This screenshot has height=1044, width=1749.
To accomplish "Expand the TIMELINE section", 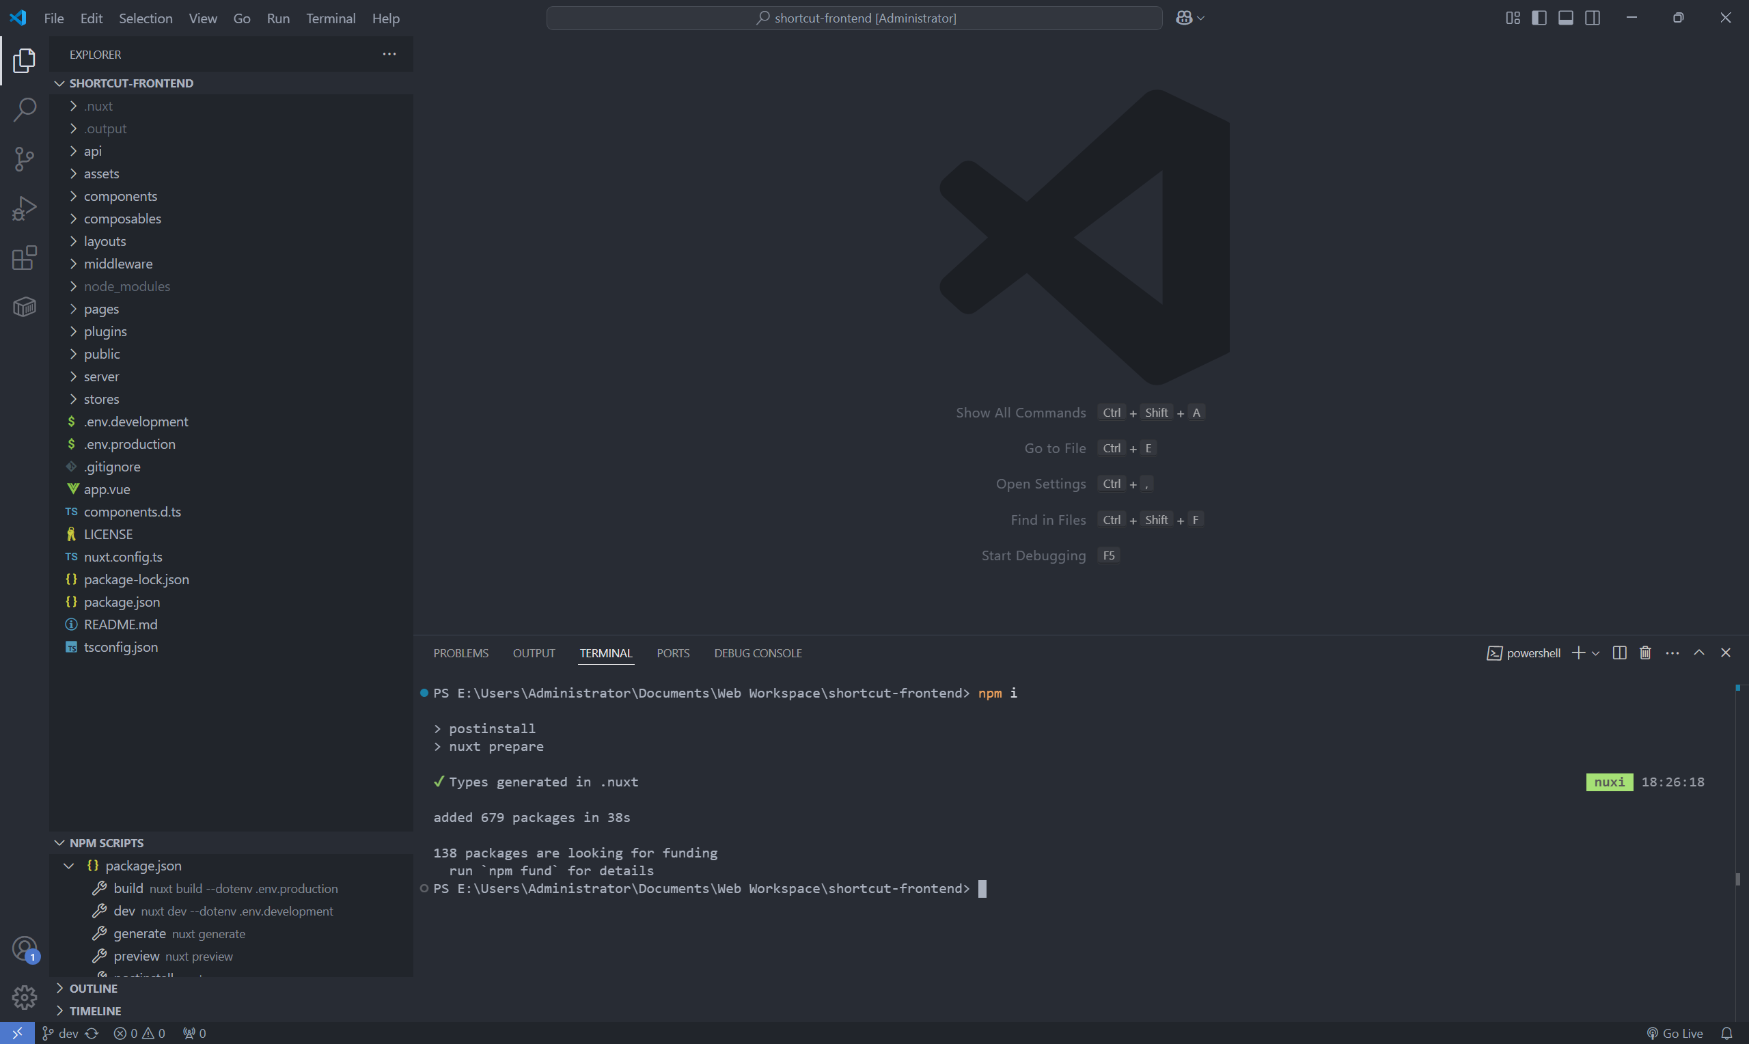I will [231, 1011].
